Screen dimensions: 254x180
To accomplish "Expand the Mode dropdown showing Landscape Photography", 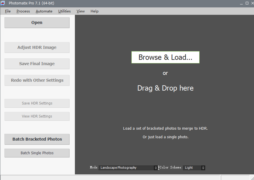I will tap(128, 168).
